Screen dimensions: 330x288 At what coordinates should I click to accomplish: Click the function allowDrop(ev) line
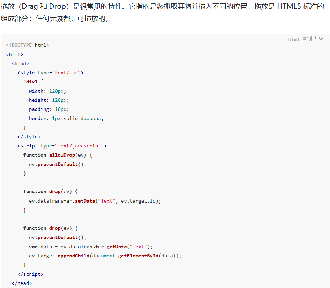tap(58, 155)
